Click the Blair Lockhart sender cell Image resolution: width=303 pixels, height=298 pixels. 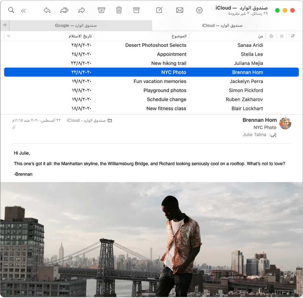pos(247,108)
